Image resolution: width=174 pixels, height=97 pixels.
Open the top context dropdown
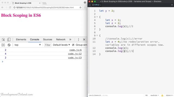tap(28, 45)
